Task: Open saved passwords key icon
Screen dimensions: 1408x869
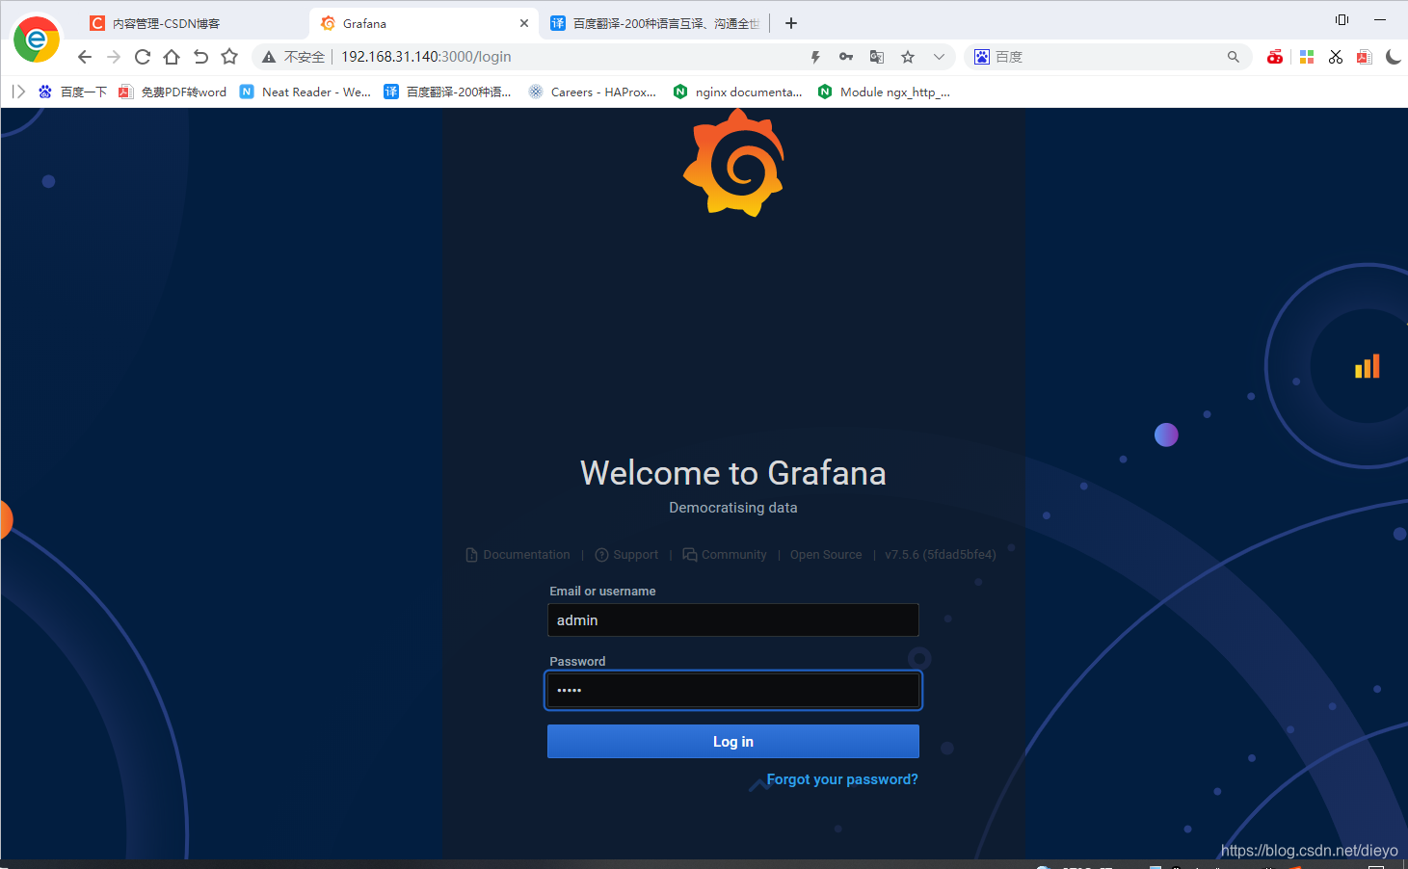Action: pos(846,57)
